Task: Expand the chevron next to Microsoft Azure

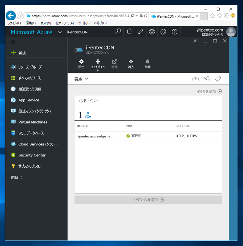Action: pos(60,32)
